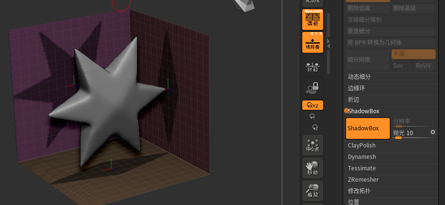445x205 pixels.
Task: Click the 重建细分 button
Action: [x=391, y=31]
